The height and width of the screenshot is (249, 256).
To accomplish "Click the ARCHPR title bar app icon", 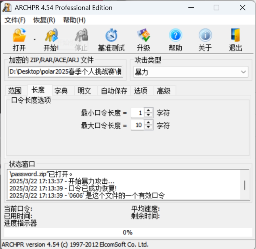I will (x=7, y=7).
